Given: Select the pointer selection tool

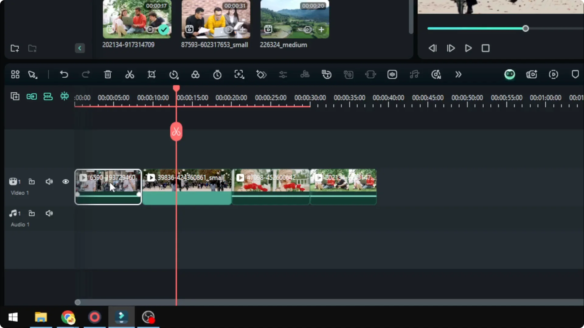Looking at the screenshot, I should tap(32, 74).
